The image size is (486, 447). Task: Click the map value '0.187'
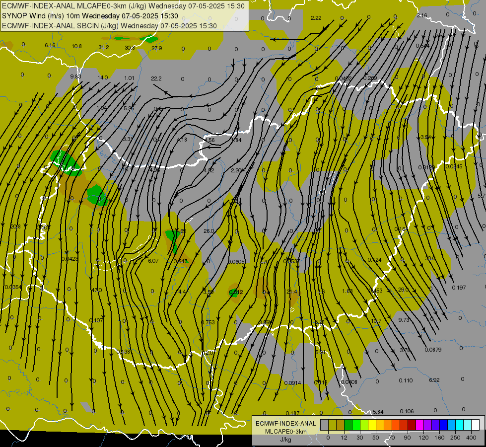pyautogui.click(x=292, y=413)
